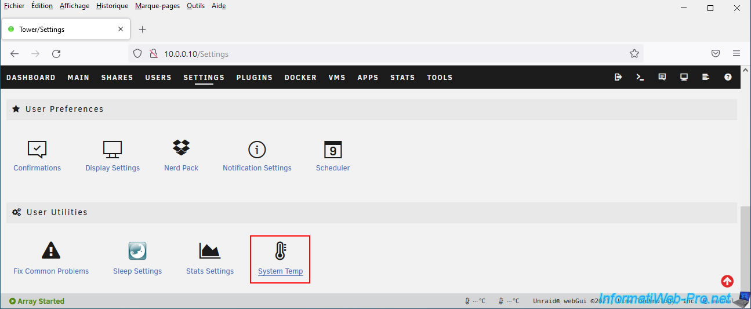
Task: Click the Scheduler calendar icon
Action: [333, 149]
